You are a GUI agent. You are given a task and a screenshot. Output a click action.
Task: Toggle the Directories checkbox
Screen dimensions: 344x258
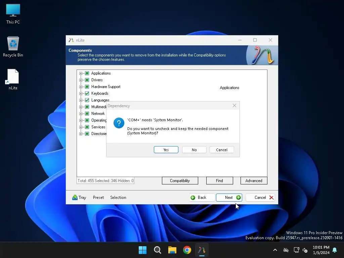point(87,134)
